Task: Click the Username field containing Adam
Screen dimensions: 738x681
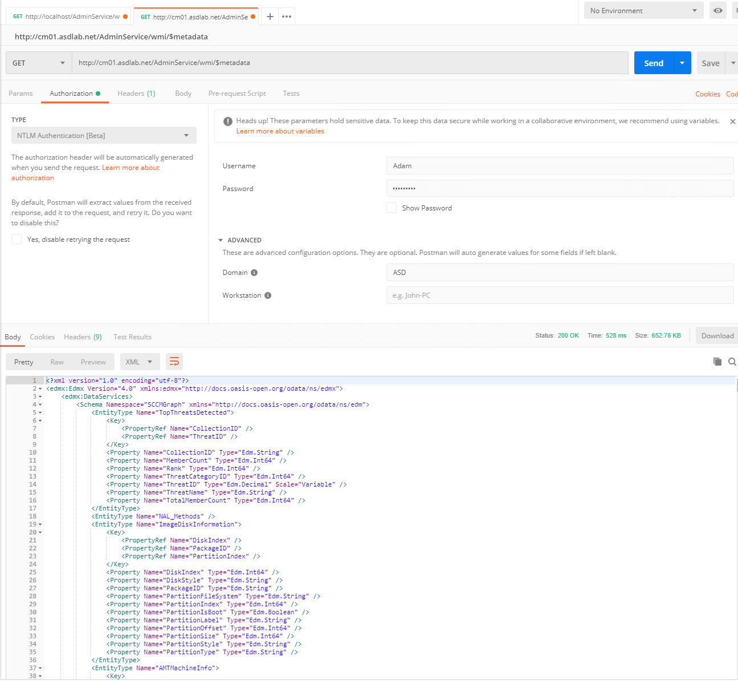Action: (x=560, y=165)
